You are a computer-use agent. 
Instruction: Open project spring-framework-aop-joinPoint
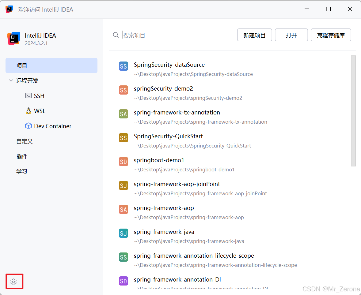[177, 184]
